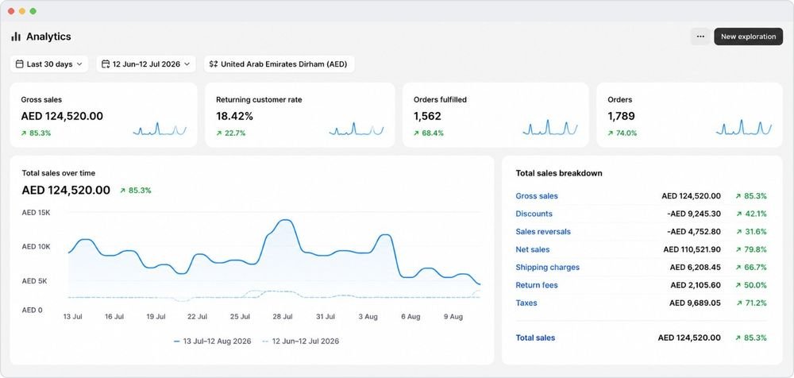The image size is (794, 378).
Task: Click the 50.0% return fees change value
Action: 751,285
